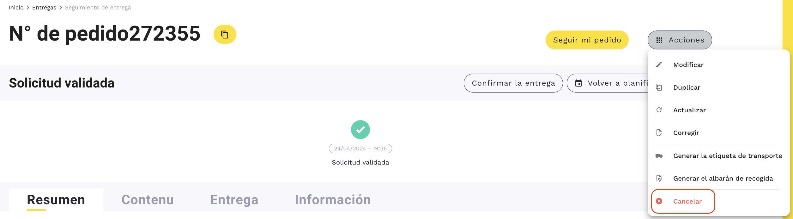Click the red cancel cross icon

[659, 201]
